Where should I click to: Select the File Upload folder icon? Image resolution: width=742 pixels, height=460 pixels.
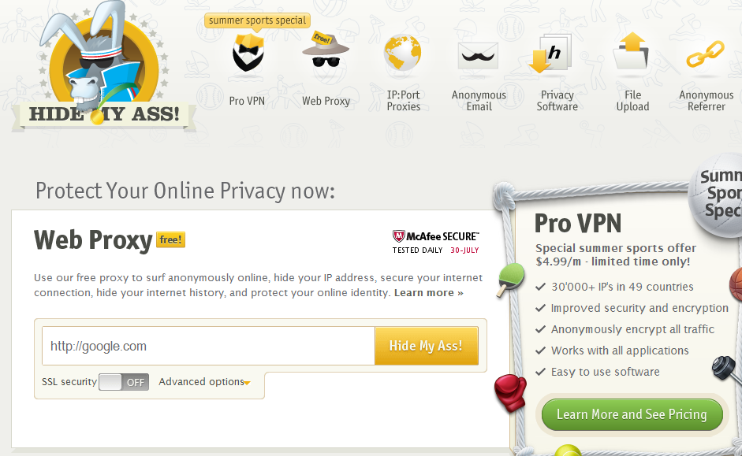pos(632,51)
